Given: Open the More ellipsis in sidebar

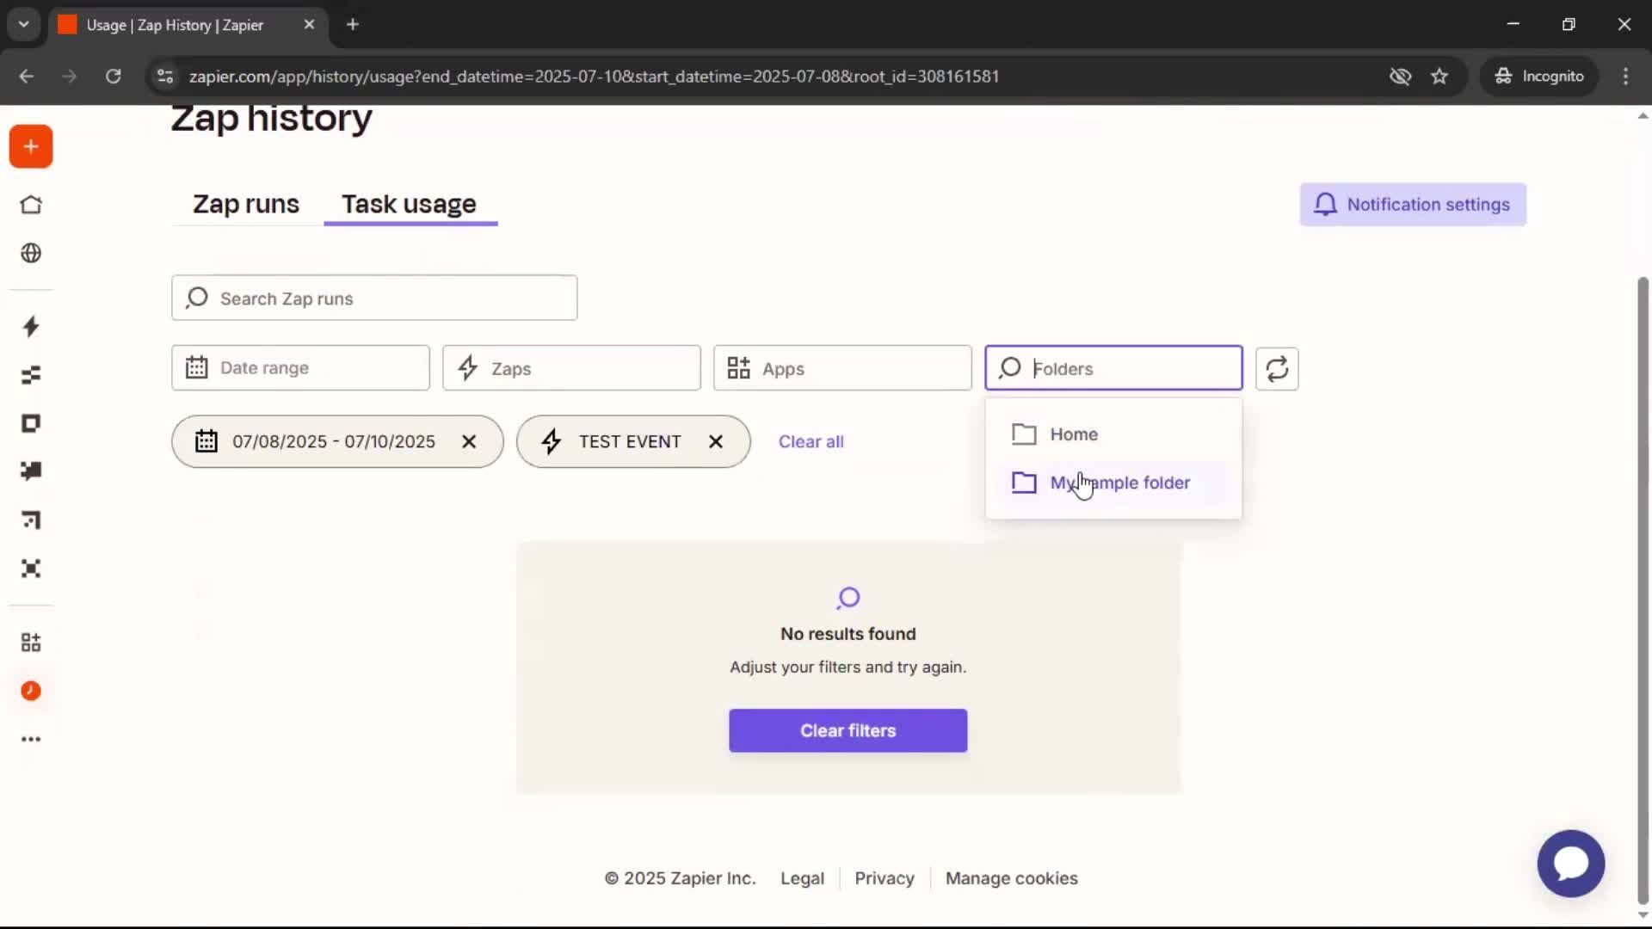Looking at the screenshot, I should coord(31,739).
